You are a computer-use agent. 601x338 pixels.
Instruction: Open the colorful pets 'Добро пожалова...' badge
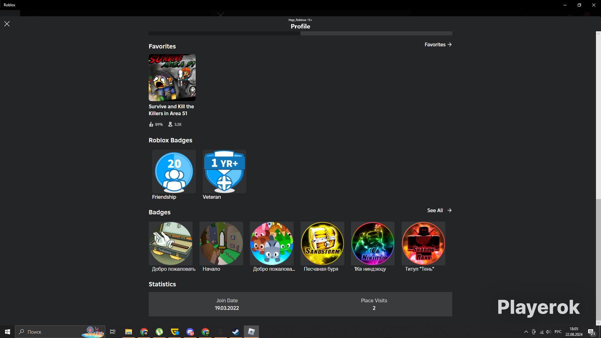(x=272, y=243)
